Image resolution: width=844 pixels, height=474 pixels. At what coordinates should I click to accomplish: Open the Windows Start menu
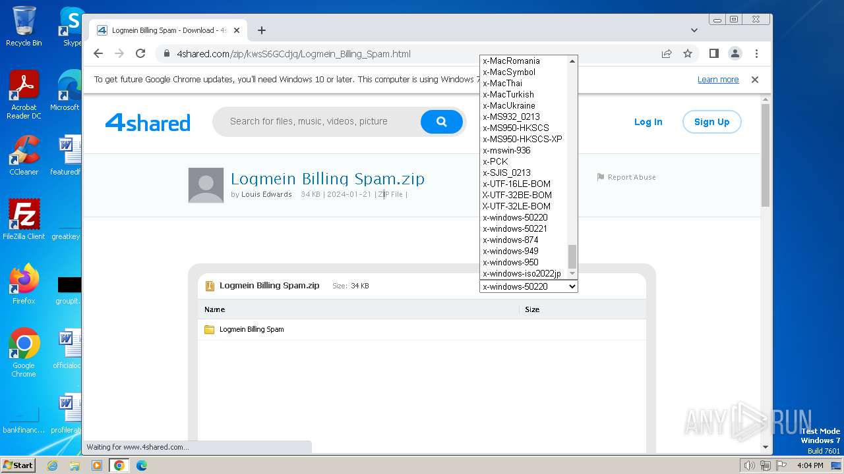[18, 465]
